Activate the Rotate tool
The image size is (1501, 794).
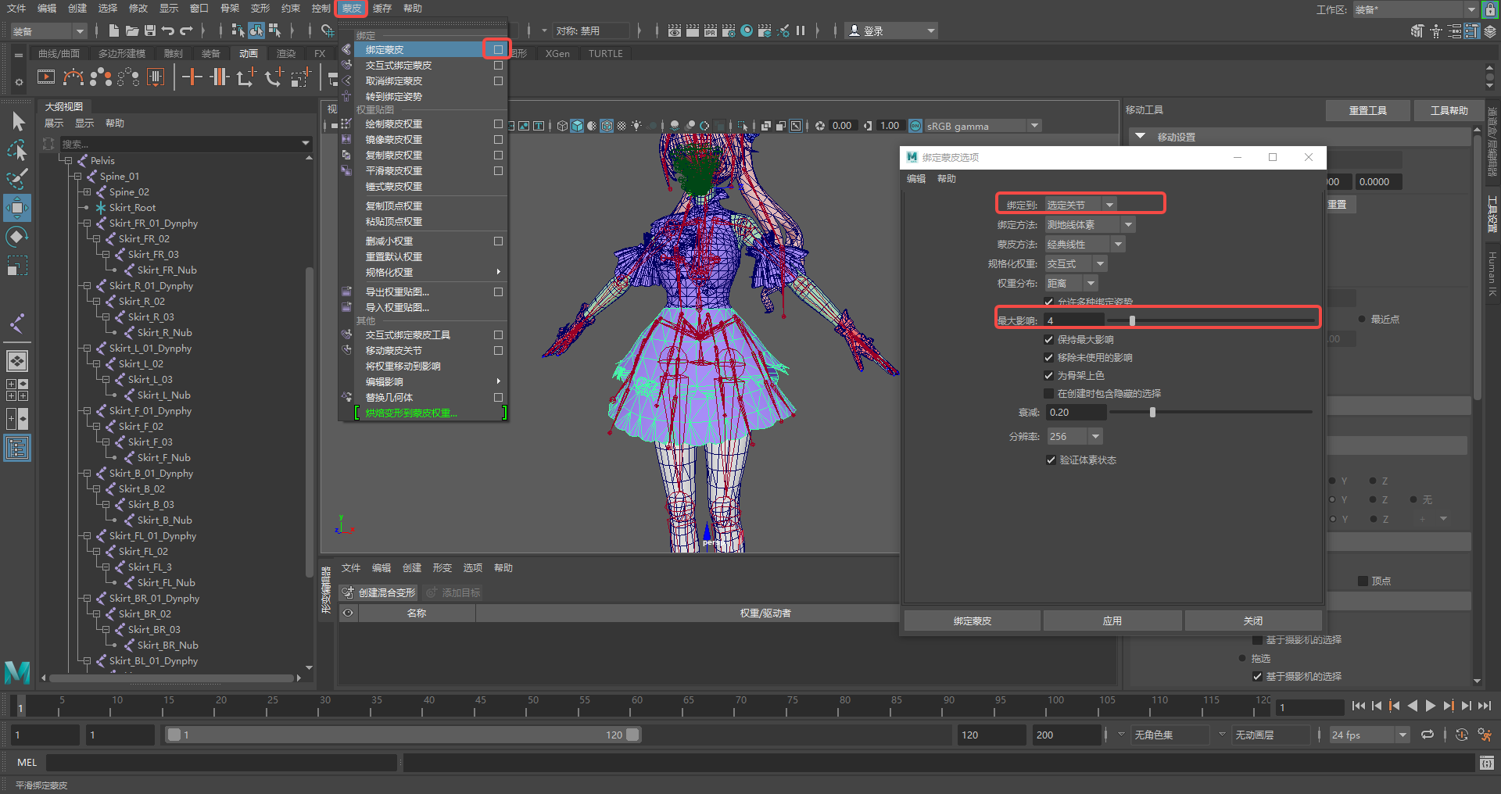[x=17, y=236]
